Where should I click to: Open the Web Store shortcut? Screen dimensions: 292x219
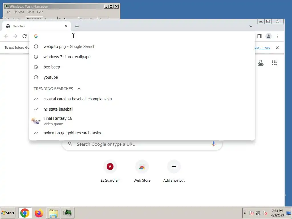(x=142, y=171)
